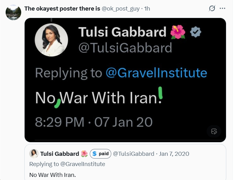
Task: Click the image edit icon on the picture
Action: 214,131
